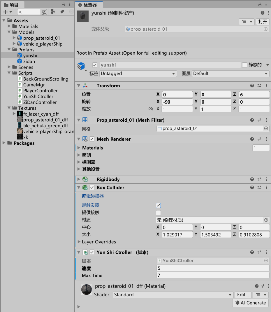This screenshot has height=312, width=271.
Task: Click the Rotation X field showing -90
Action: coord(177,102)
